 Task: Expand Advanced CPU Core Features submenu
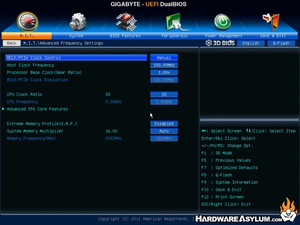pyautogui.click(x=37, y=109)
